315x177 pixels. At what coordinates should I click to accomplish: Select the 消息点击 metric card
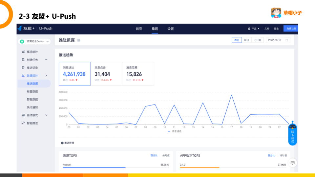click(x=106, y=74)
